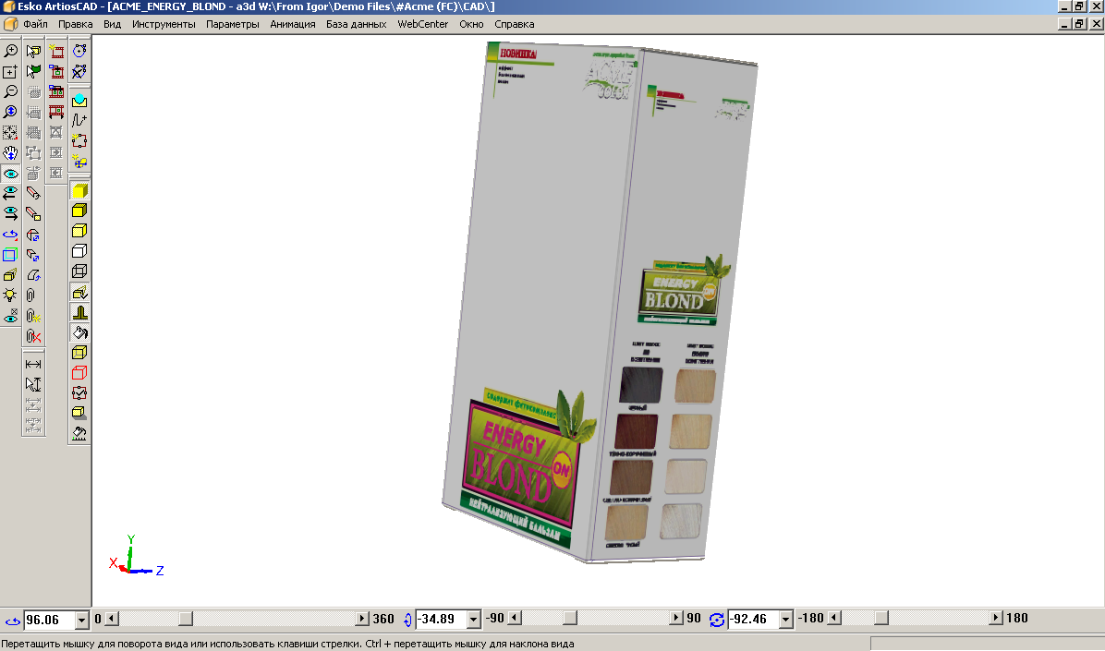Select the Zoom Out magnifier tool

[10, 91]
